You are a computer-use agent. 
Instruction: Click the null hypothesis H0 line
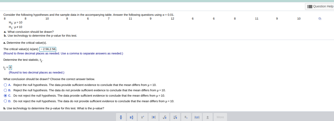(15, 22)
